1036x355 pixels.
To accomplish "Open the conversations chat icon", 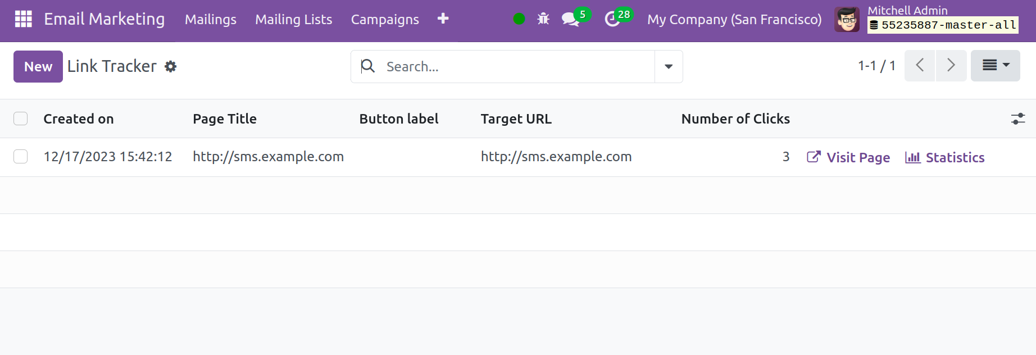I will coord(570,19).
